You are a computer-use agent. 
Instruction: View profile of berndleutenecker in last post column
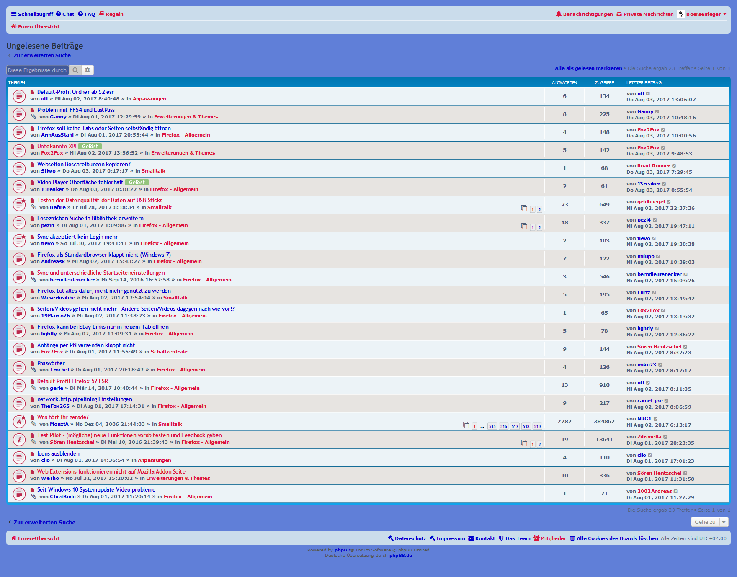(660, 275)
